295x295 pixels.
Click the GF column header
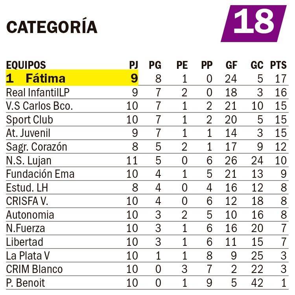(231, 65)
